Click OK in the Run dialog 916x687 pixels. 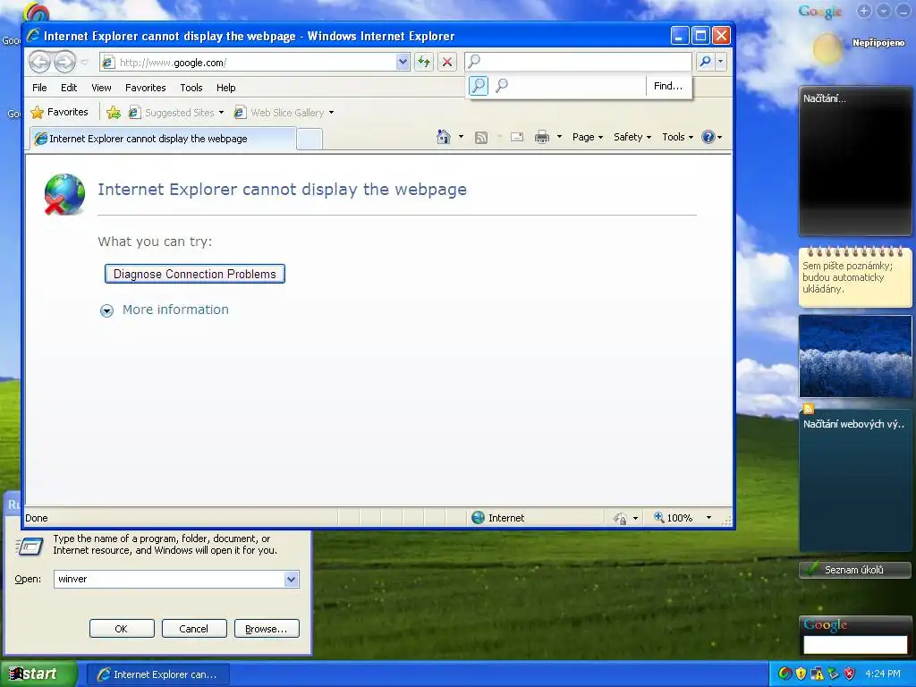tap(122, 629)
